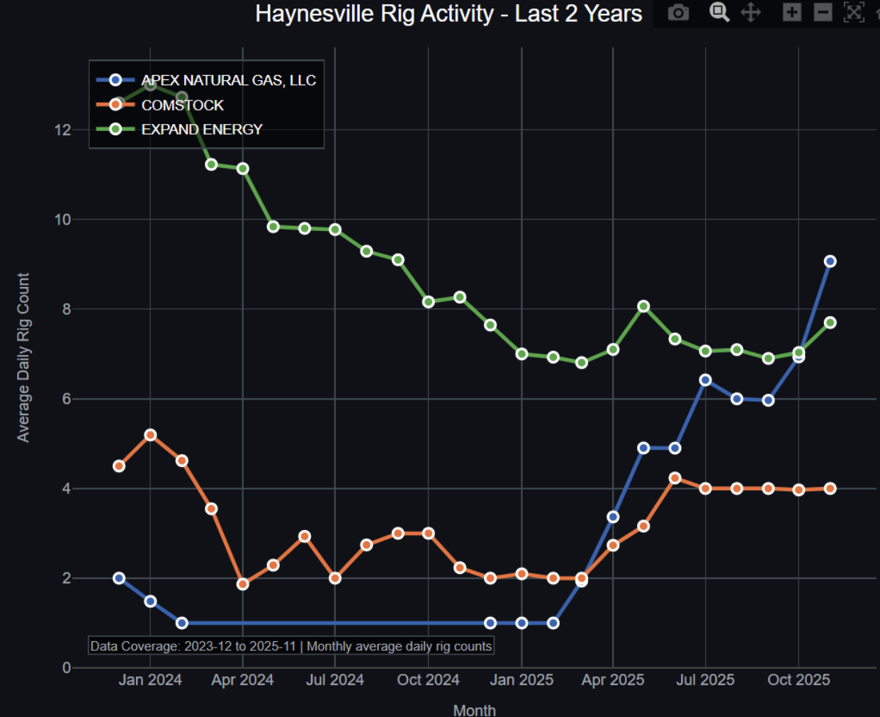Click the Haynesville Rig Activity chart title

click(x=449, y=14)
